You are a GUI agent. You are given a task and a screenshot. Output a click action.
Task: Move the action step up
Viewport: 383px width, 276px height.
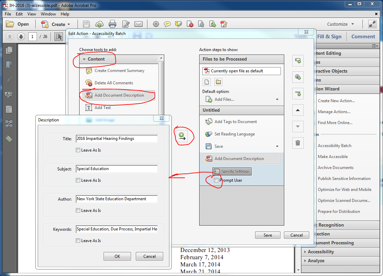(298, 110)
